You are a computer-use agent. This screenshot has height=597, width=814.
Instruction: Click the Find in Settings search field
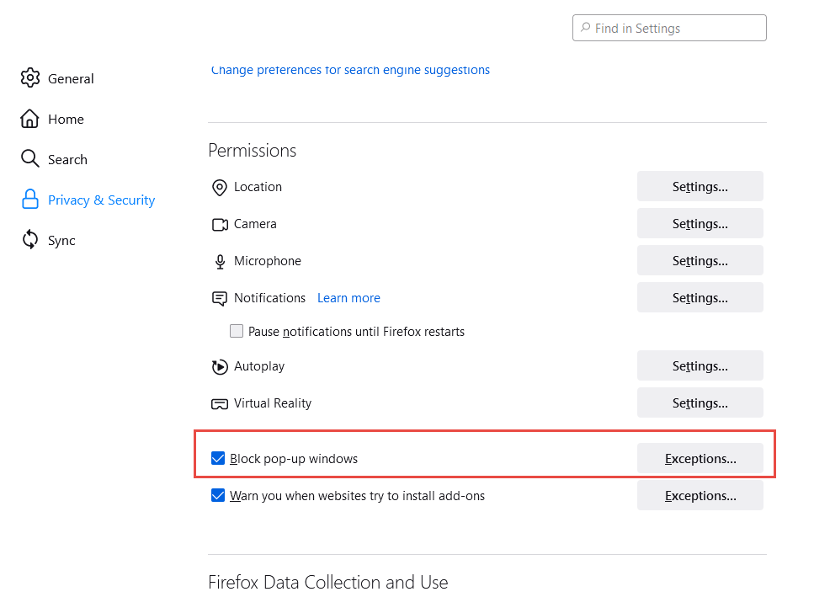669,28
